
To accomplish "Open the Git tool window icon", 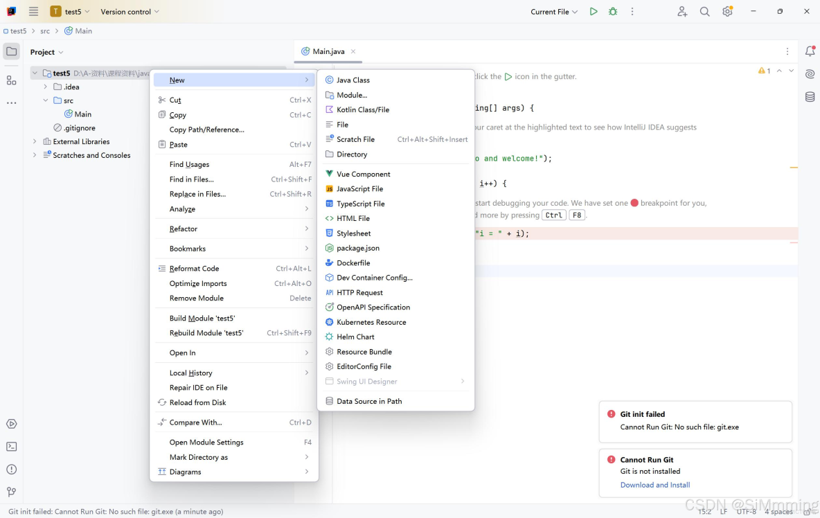I will 11,492.
